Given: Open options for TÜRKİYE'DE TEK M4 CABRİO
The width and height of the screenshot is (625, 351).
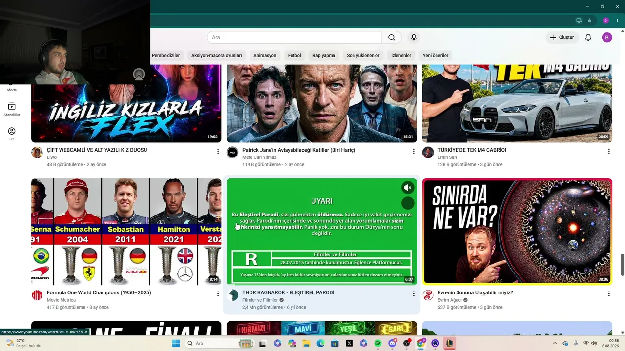Looking at the screenshot, I should tap(609, 152).
